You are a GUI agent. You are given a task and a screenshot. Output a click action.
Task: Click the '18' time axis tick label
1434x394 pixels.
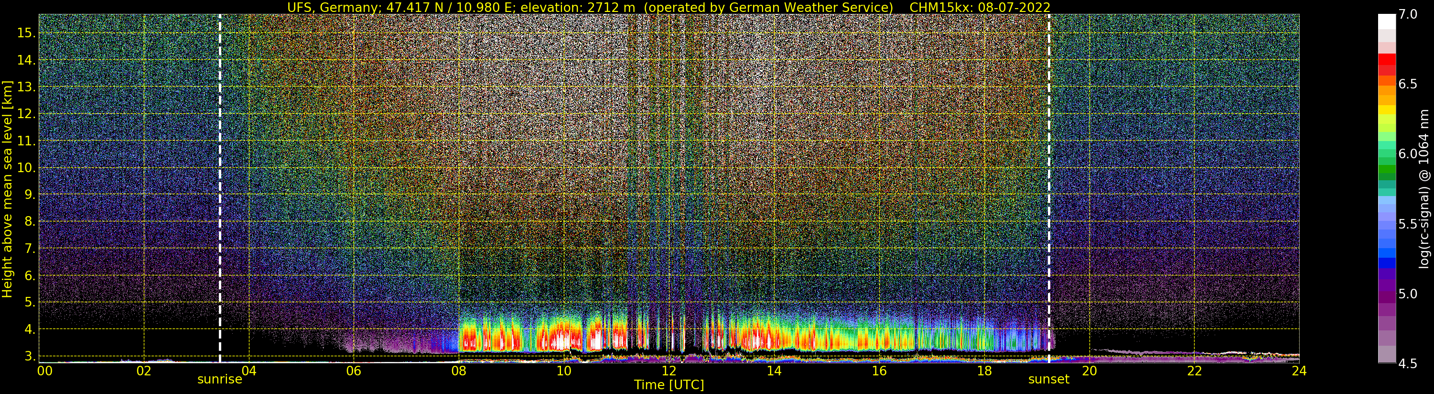(984, 371)
